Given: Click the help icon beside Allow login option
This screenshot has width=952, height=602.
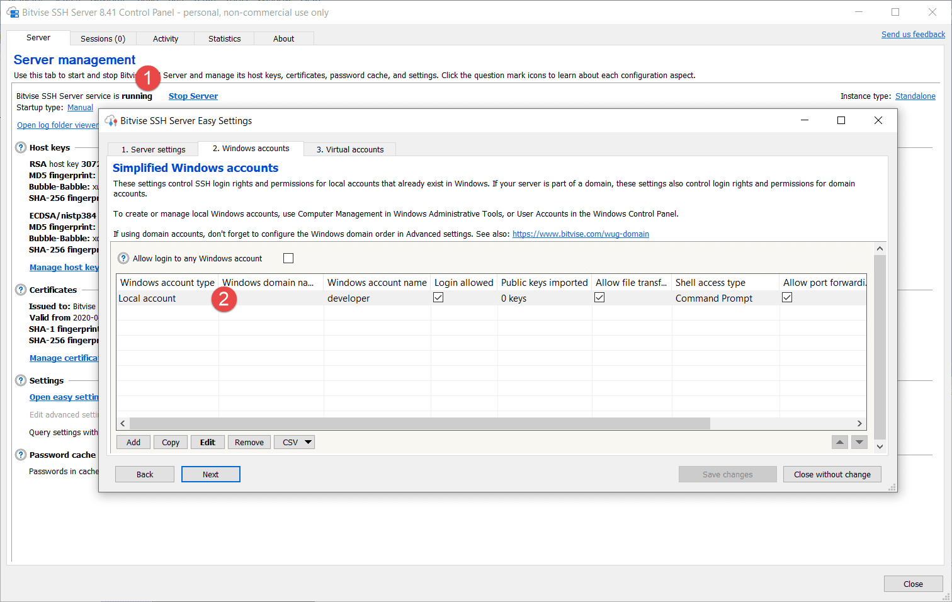Looking at the screenshot, I should [x=124, y=258].
